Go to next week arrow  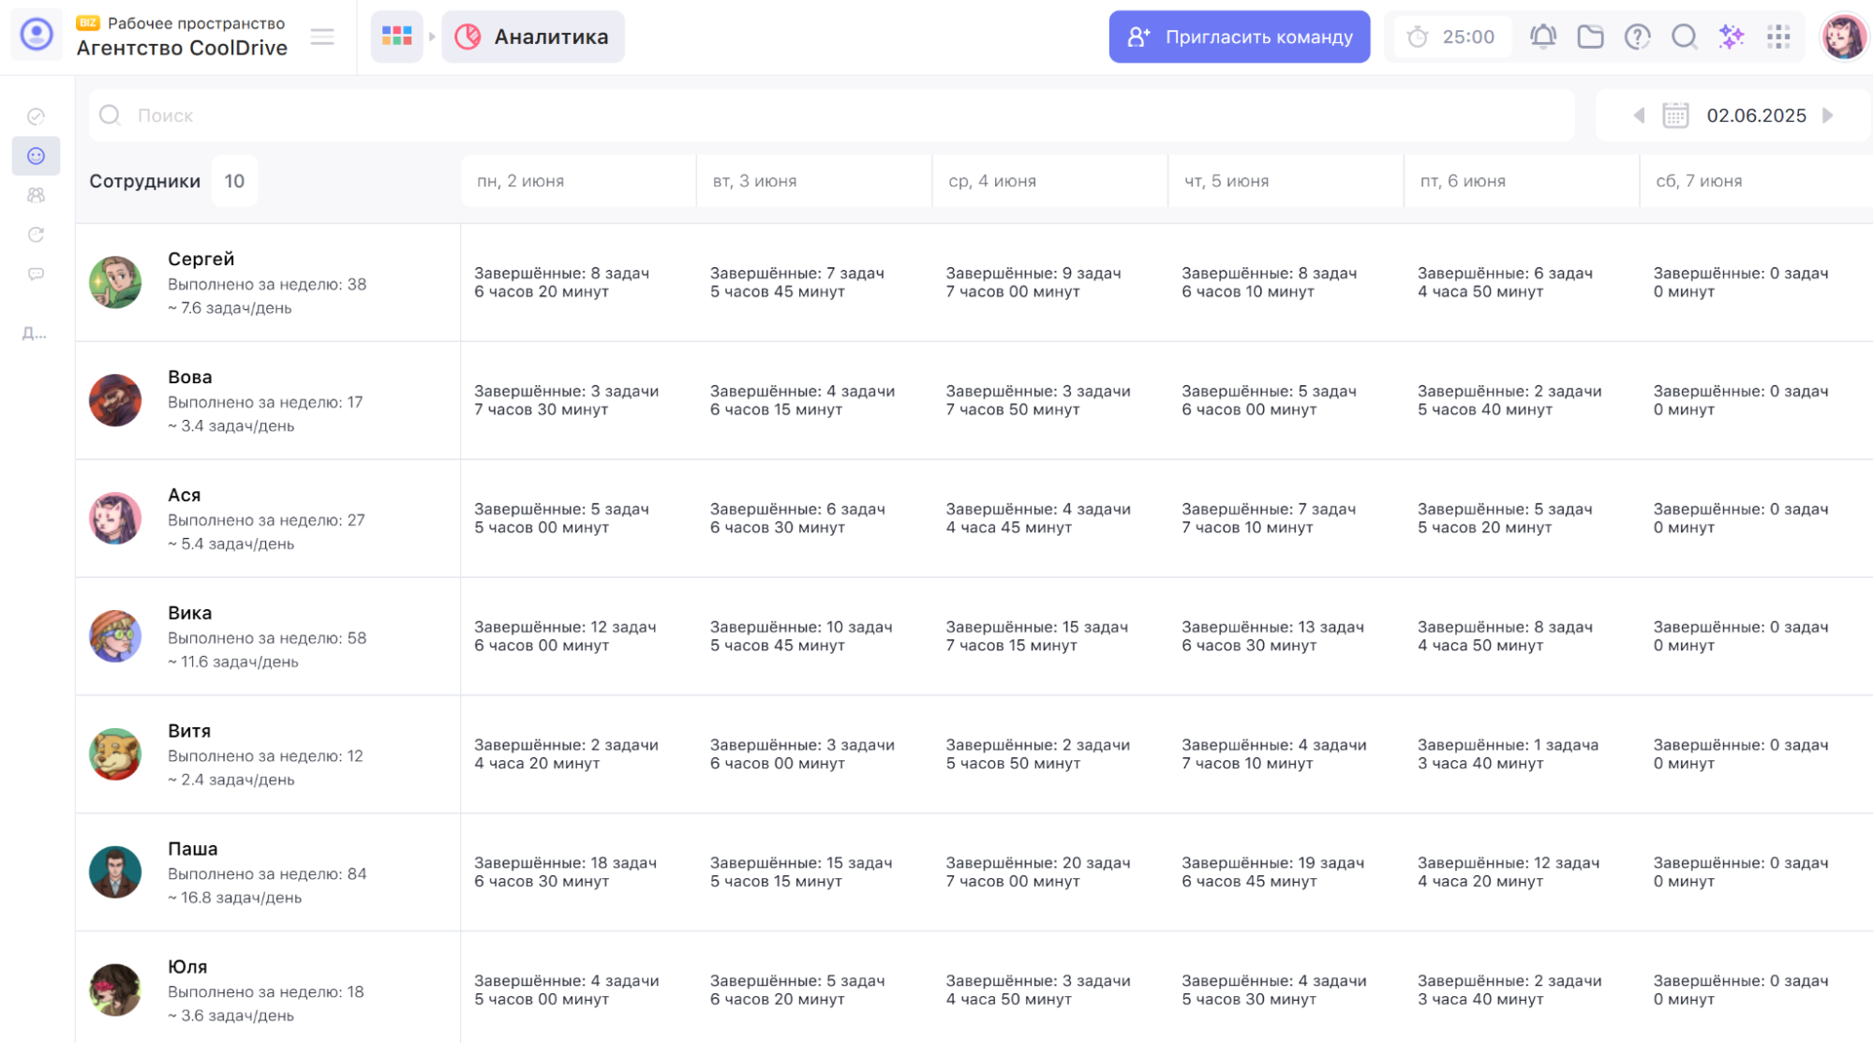[1827, 115]
